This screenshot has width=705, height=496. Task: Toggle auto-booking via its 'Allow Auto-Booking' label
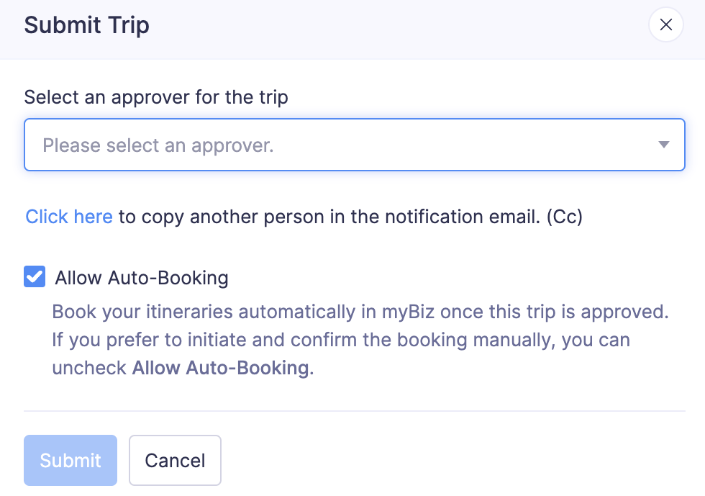point(142,278)
